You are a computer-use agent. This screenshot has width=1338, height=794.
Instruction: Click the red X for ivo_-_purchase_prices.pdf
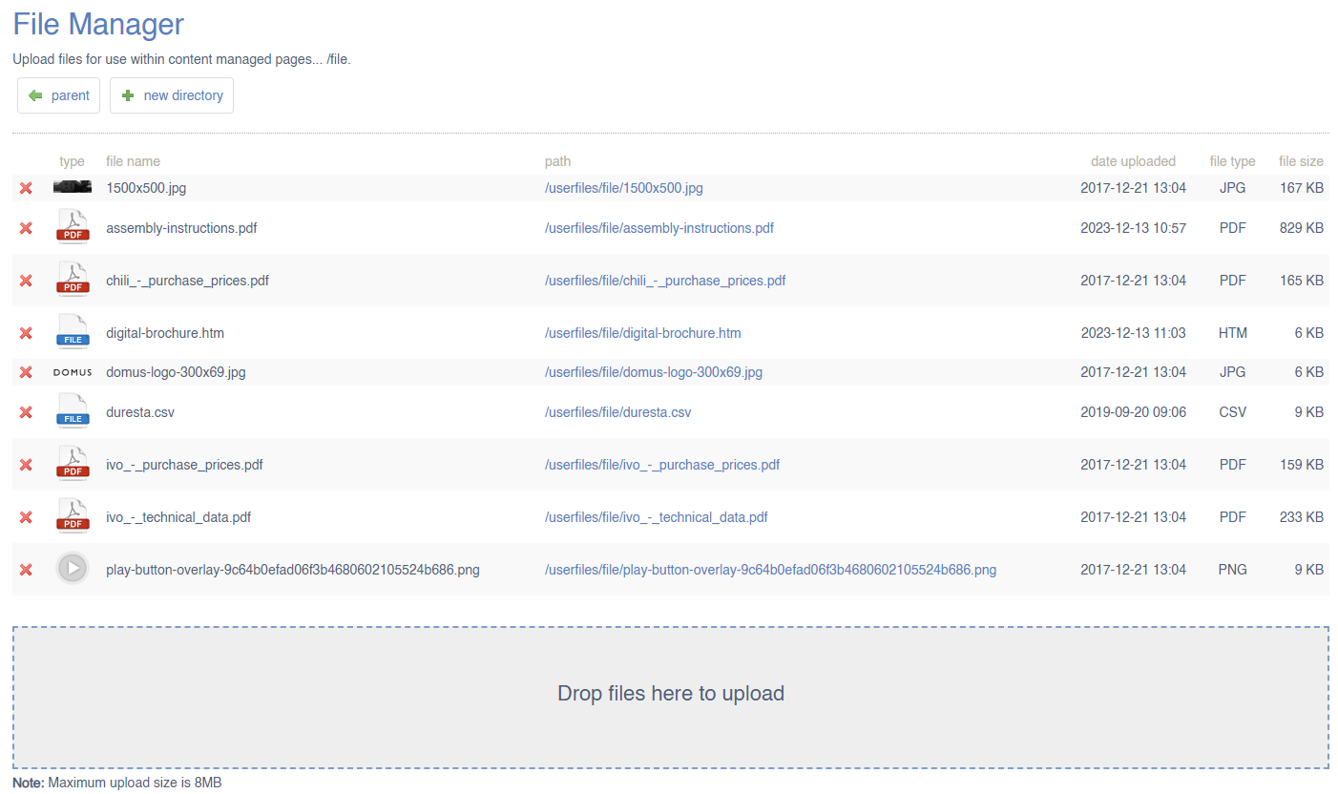(26, 465)
